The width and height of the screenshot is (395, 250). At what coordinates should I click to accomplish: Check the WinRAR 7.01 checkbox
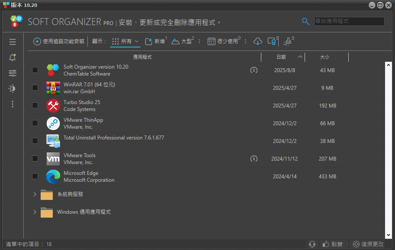pyautogui.click(x=35, y=88)
